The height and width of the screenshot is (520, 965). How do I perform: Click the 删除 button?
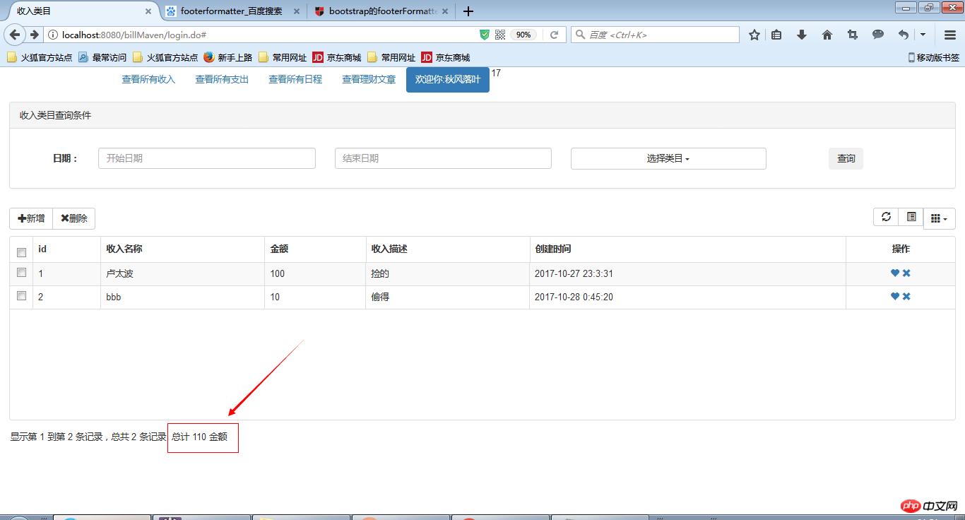74,218
